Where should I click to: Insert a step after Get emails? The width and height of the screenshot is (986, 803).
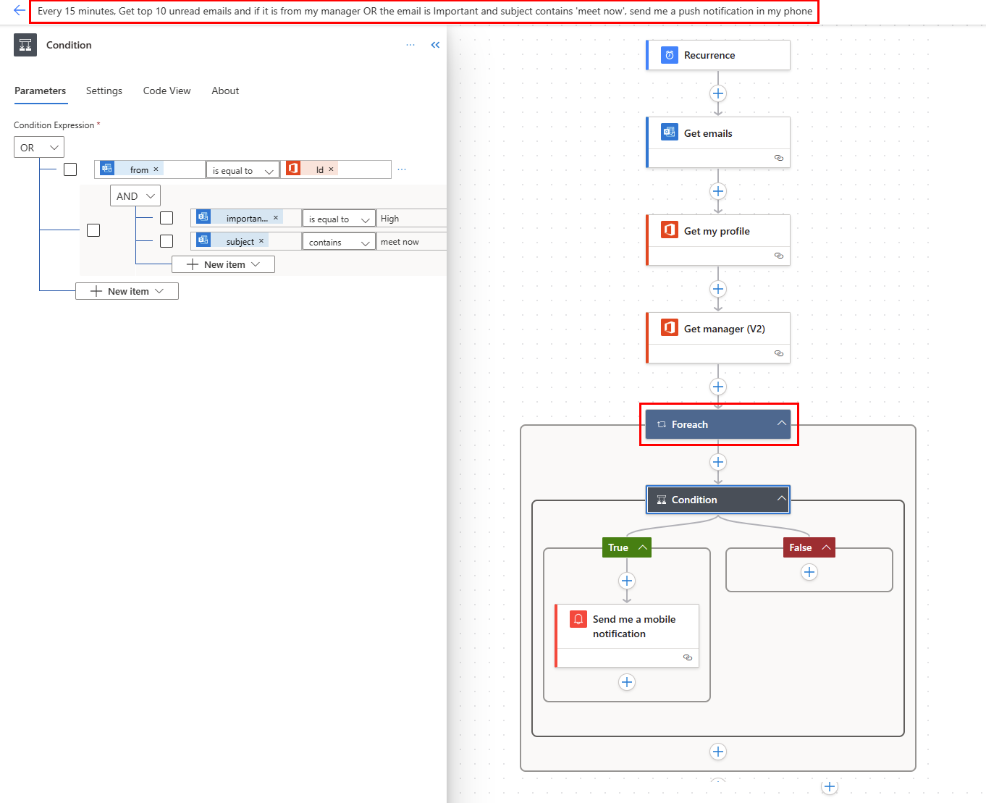tap(717, 191)
